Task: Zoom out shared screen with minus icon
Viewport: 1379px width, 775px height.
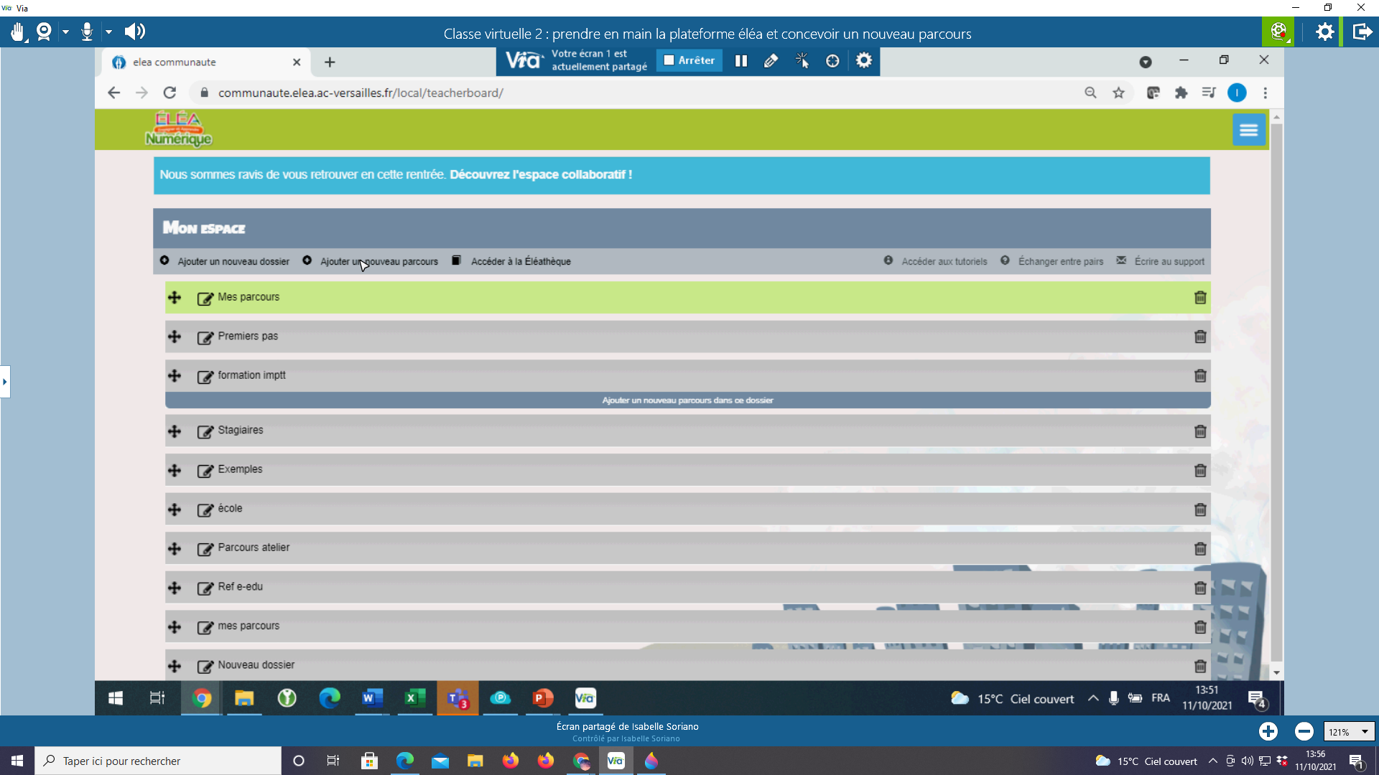Action: [x=1304, y=731]
